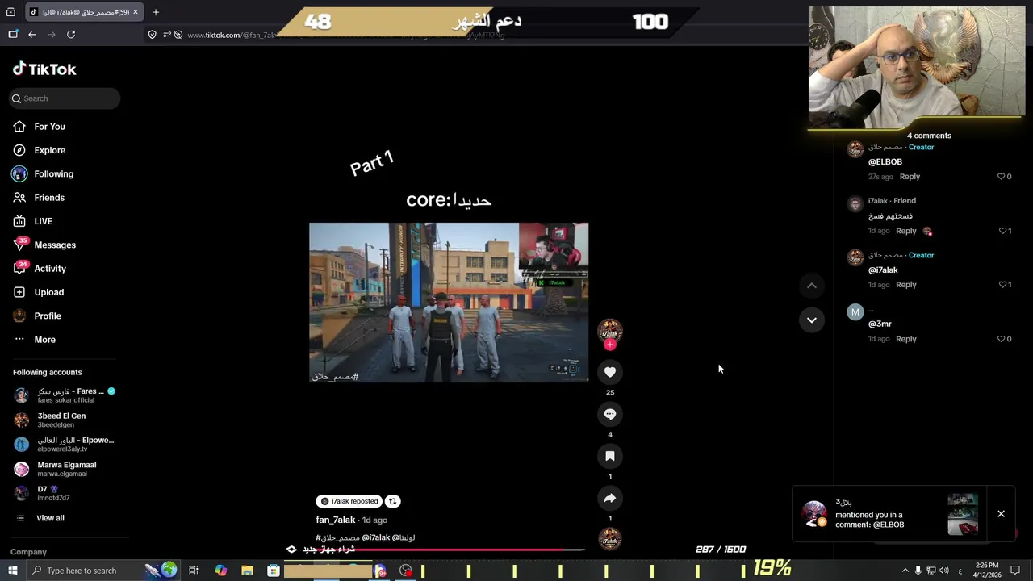Like the @3mr comment heart

click(x=1001, y=339)
